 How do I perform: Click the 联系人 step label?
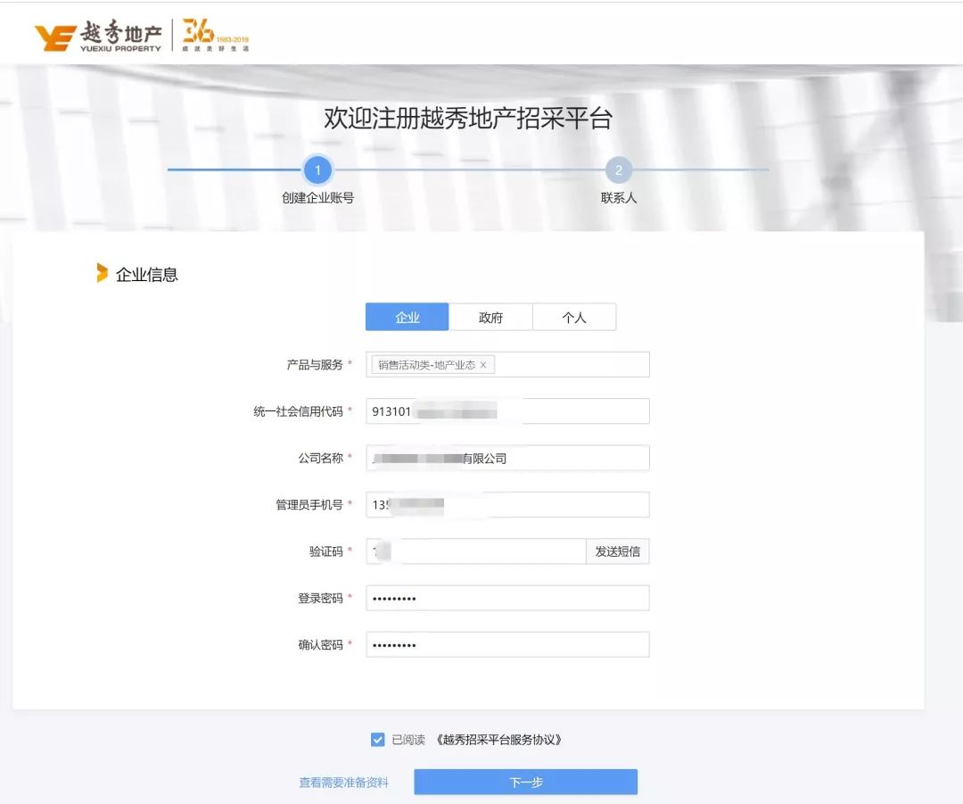619,198
